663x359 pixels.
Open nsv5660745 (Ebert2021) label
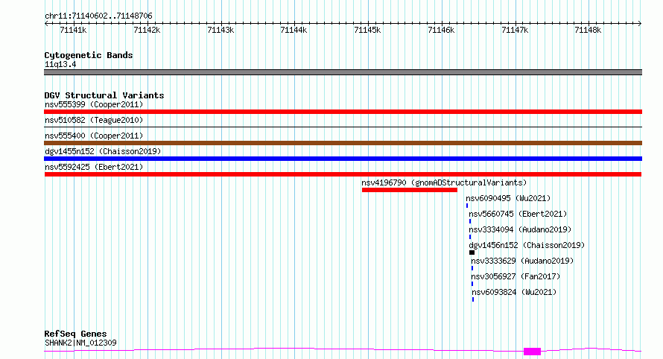click(518, 214)
